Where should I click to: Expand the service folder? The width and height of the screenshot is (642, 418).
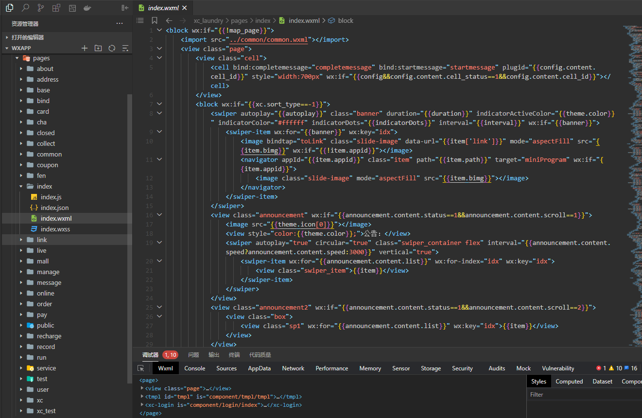pos(46,368)
